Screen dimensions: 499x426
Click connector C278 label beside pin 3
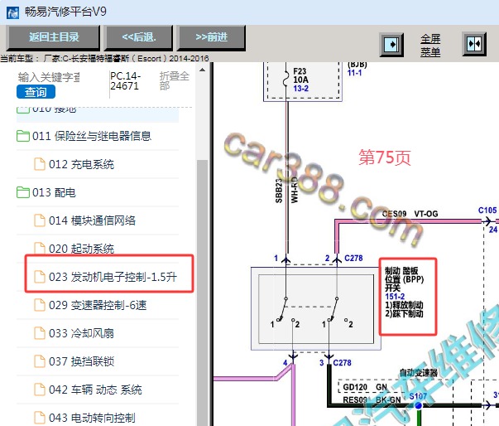342,363
